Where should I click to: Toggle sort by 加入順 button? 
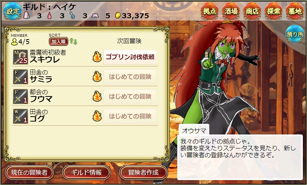pyautogui.click(x=58, y=41)
